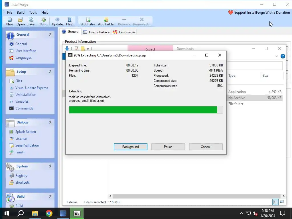Image resolution: width=292 pixels, height=219 pixels.
Task: Click the Extract tab in Explorer window
Action: tap(150, 48)
